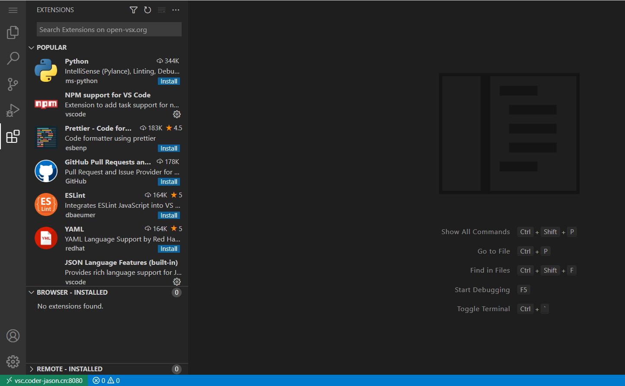The image size is (625, 386).
Task: Open the hamburger application menu
Action: click(13, 10)
